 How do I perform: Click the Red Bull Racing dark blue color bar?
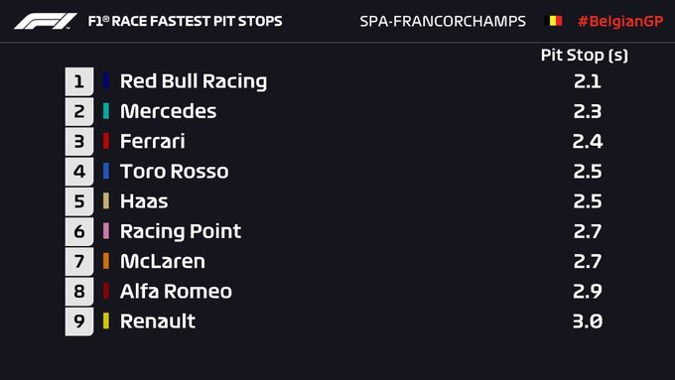[x=106, y=80]
